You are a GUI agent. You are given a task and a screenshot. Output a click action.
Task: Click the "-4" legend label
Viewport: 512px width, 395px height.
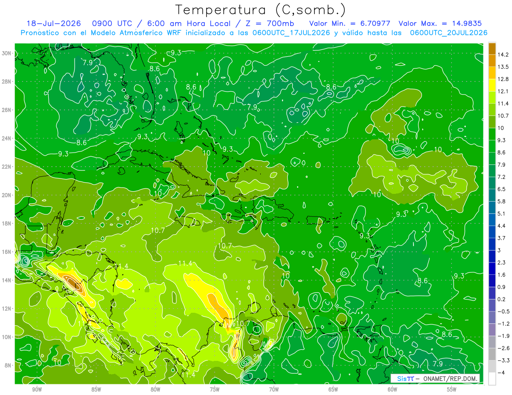click(x=501, y=373)
